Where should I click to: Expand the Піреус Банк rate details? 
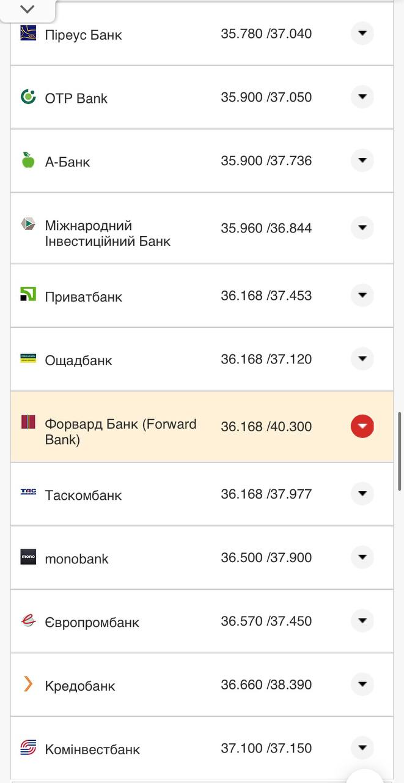coord(362,33)
